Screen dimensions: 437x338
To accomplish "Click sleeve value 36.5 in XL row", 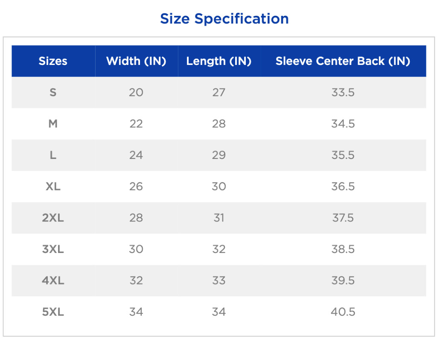I will pos(343,187).
